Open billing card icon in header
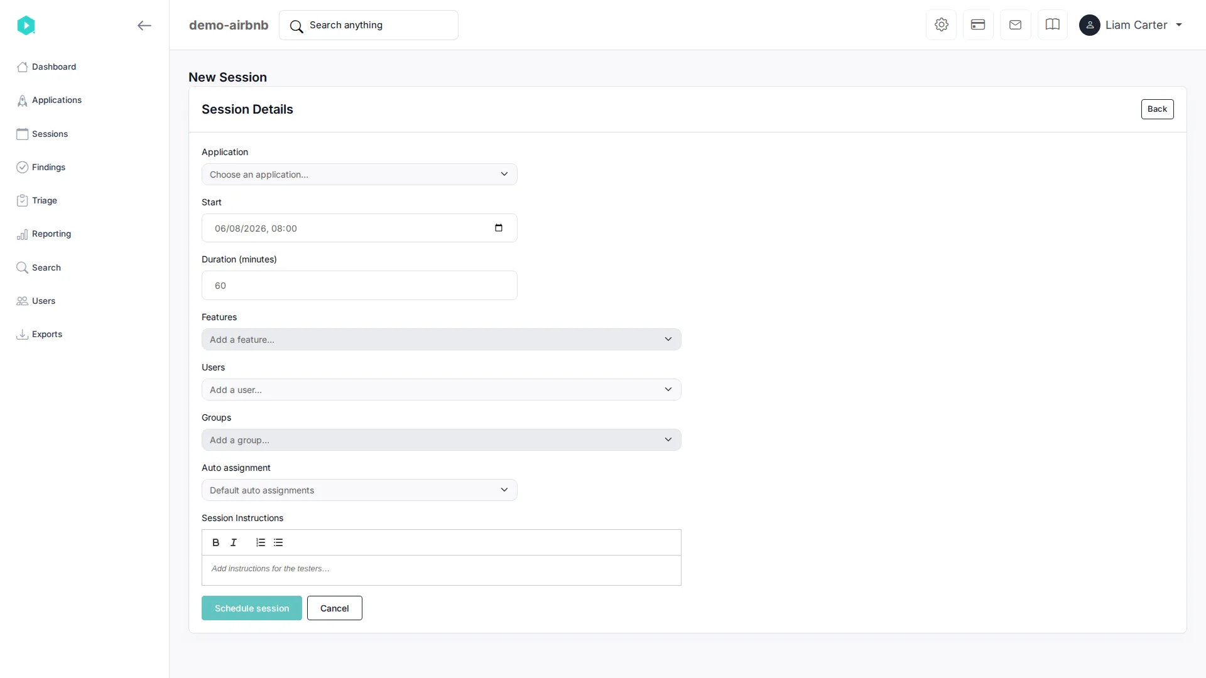 coord(978,25)
